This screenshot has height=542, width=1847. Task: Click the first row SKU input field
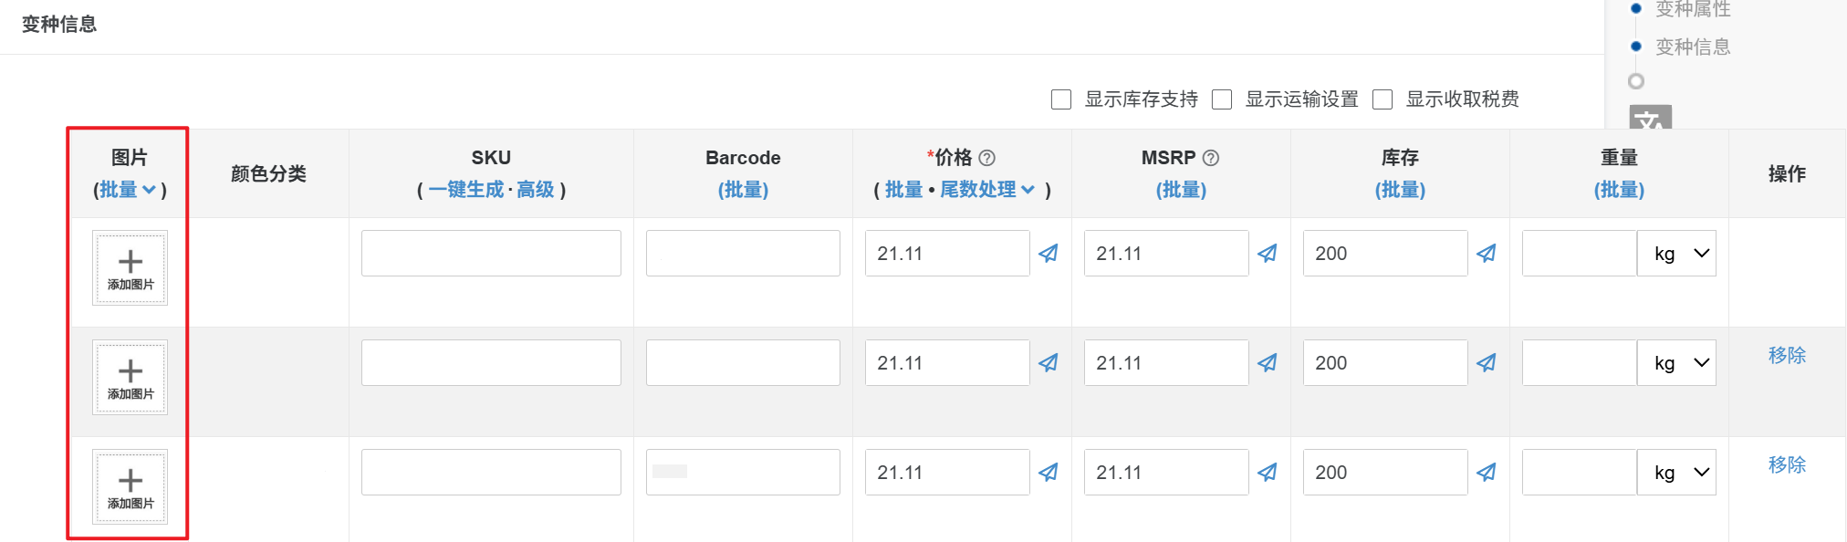point(491,254)
